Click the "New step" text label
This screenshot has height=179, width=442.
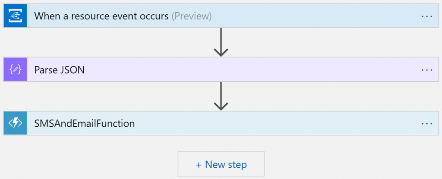point(226,164)
